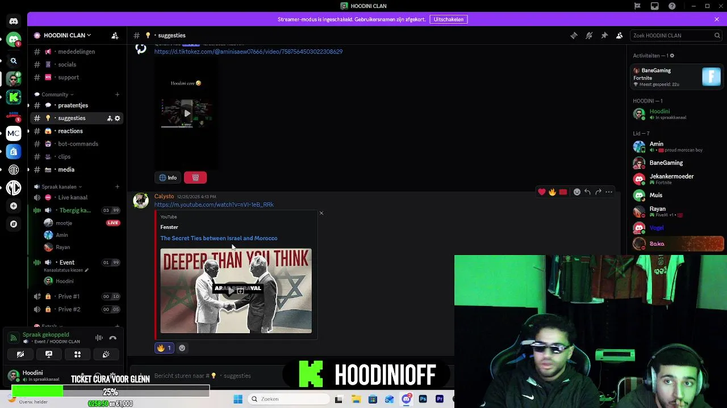
Task: Click search field Zoek HOODINI CLAN
Action: [x=675, y=35]
